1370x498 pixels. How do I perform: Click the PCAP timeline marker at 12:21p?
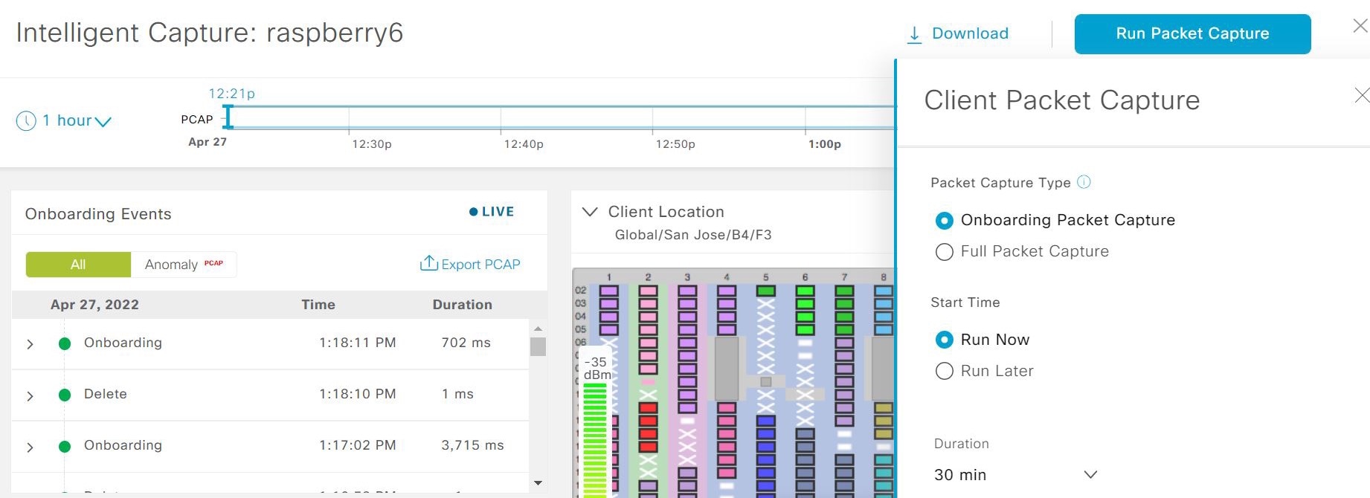[x=228, y=117]
